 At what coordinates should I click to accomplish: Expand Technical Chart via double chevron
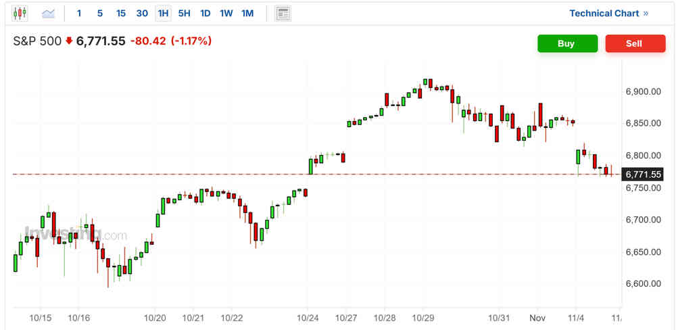(x=646, y=13)
